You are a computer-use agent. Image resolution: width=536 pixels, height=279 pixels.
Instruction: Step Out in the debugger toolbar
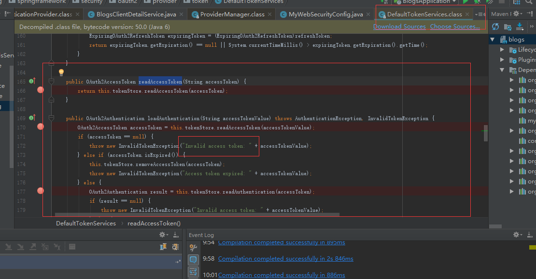pyautogui.click(x=32, y=247)
